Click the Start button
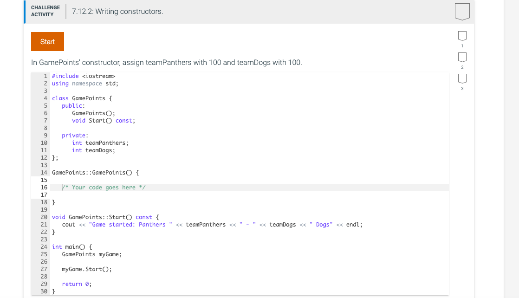 pos(47,41)
